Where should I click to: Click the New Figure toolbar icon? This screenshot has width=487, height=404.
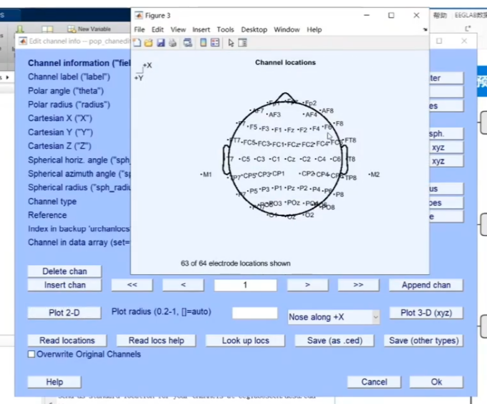coord(137,43)
